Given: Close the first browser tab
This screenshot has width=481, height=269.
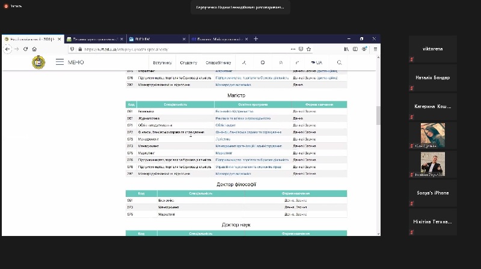Looking at the screenshot, I should 59,39.
